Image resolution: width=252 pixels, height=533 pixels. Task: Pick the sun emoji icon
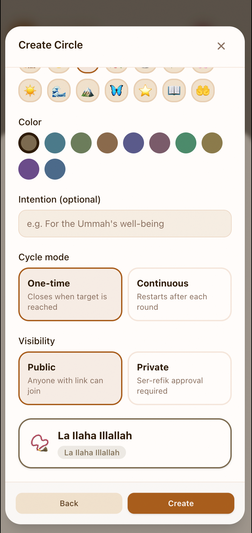point(30,90)
